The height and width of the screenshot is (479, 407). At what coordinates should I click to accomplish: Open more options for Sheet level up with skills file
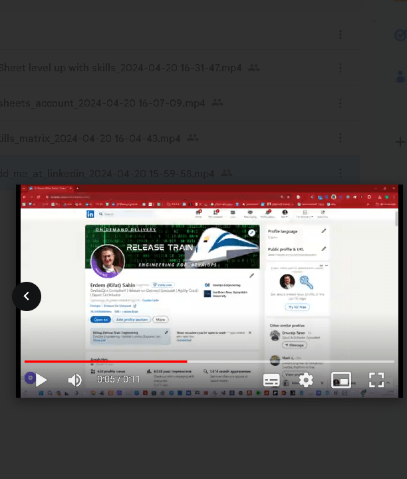point(340,68)
